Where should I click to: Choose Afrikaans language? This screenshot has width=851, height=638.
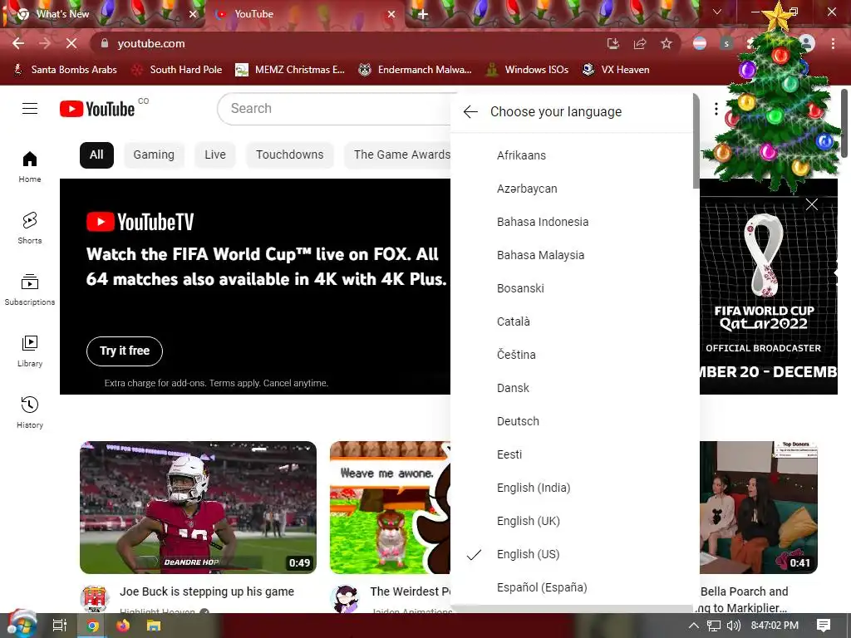tap(572, 155)
